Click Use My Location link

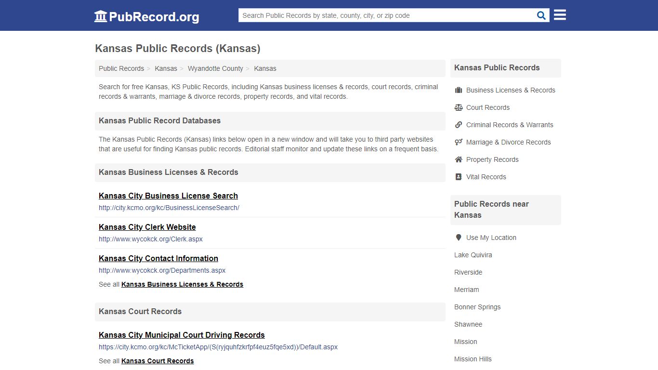pos(491,238)
